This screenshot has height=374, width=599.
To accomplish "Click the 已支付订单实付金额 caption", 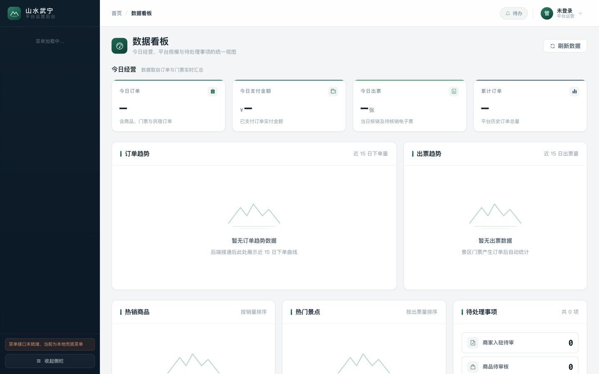I will 262,121.
